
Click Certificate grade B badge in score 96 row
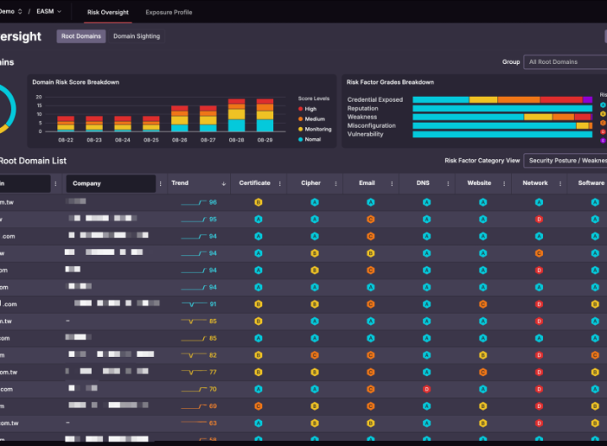point(258,202)
